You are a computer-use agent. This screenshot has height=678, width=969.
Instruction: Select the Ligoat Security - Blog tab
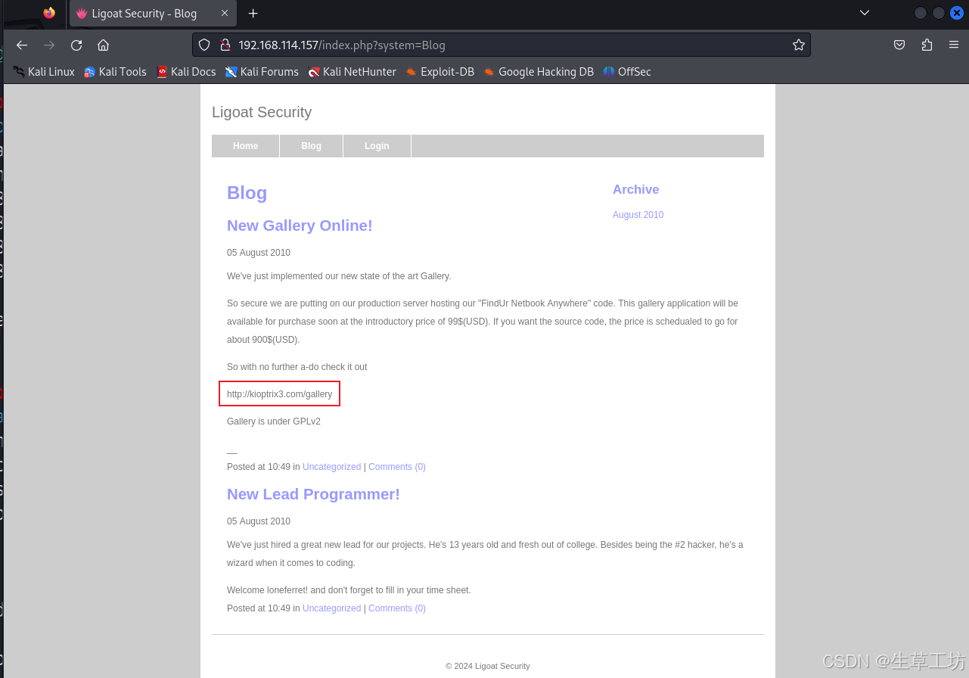point(153,14)
